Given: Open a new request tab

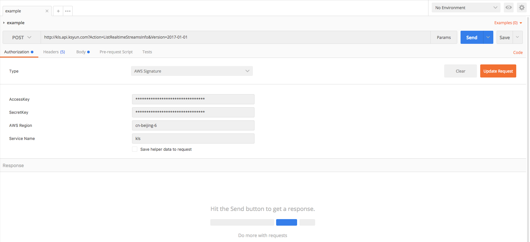Looking at the screenshot, I should tap(58, 11).
